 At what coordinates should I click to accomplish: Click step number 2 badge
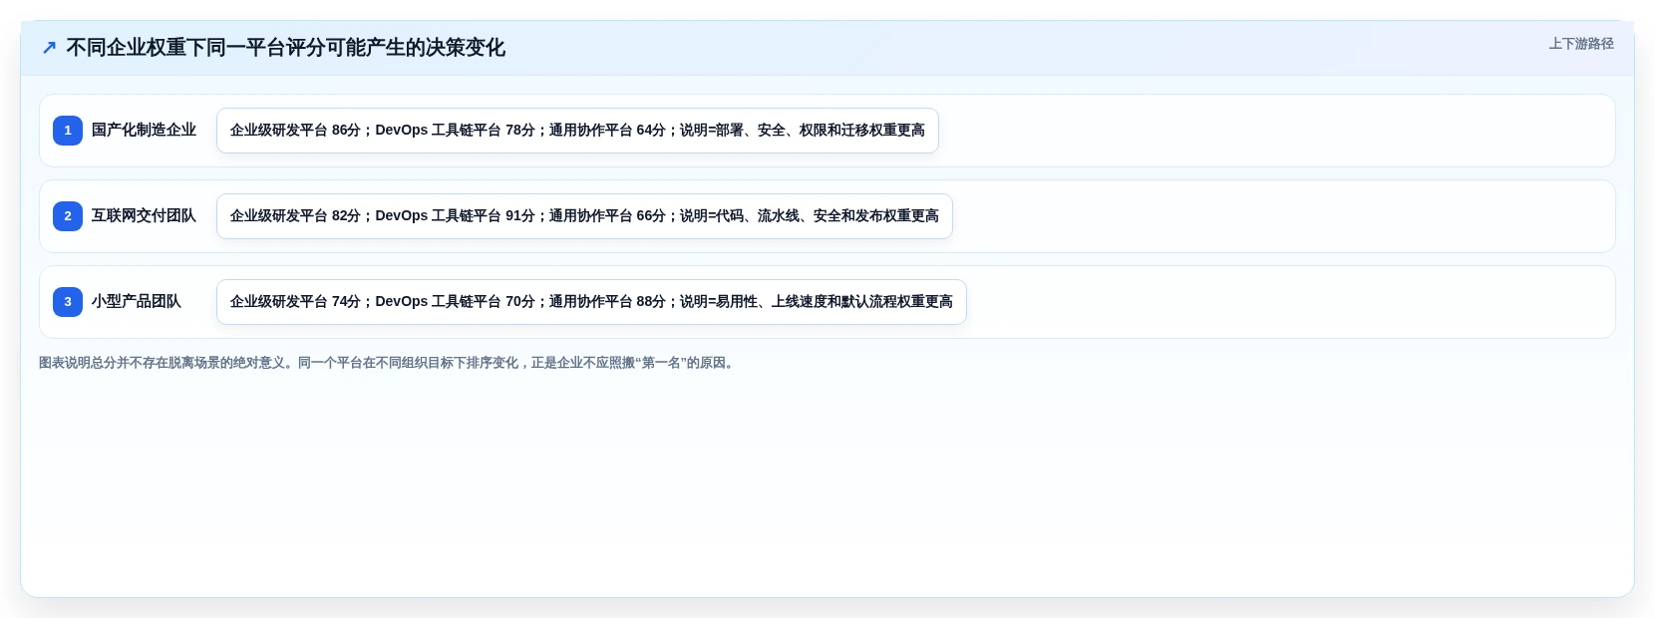point(68,216)
